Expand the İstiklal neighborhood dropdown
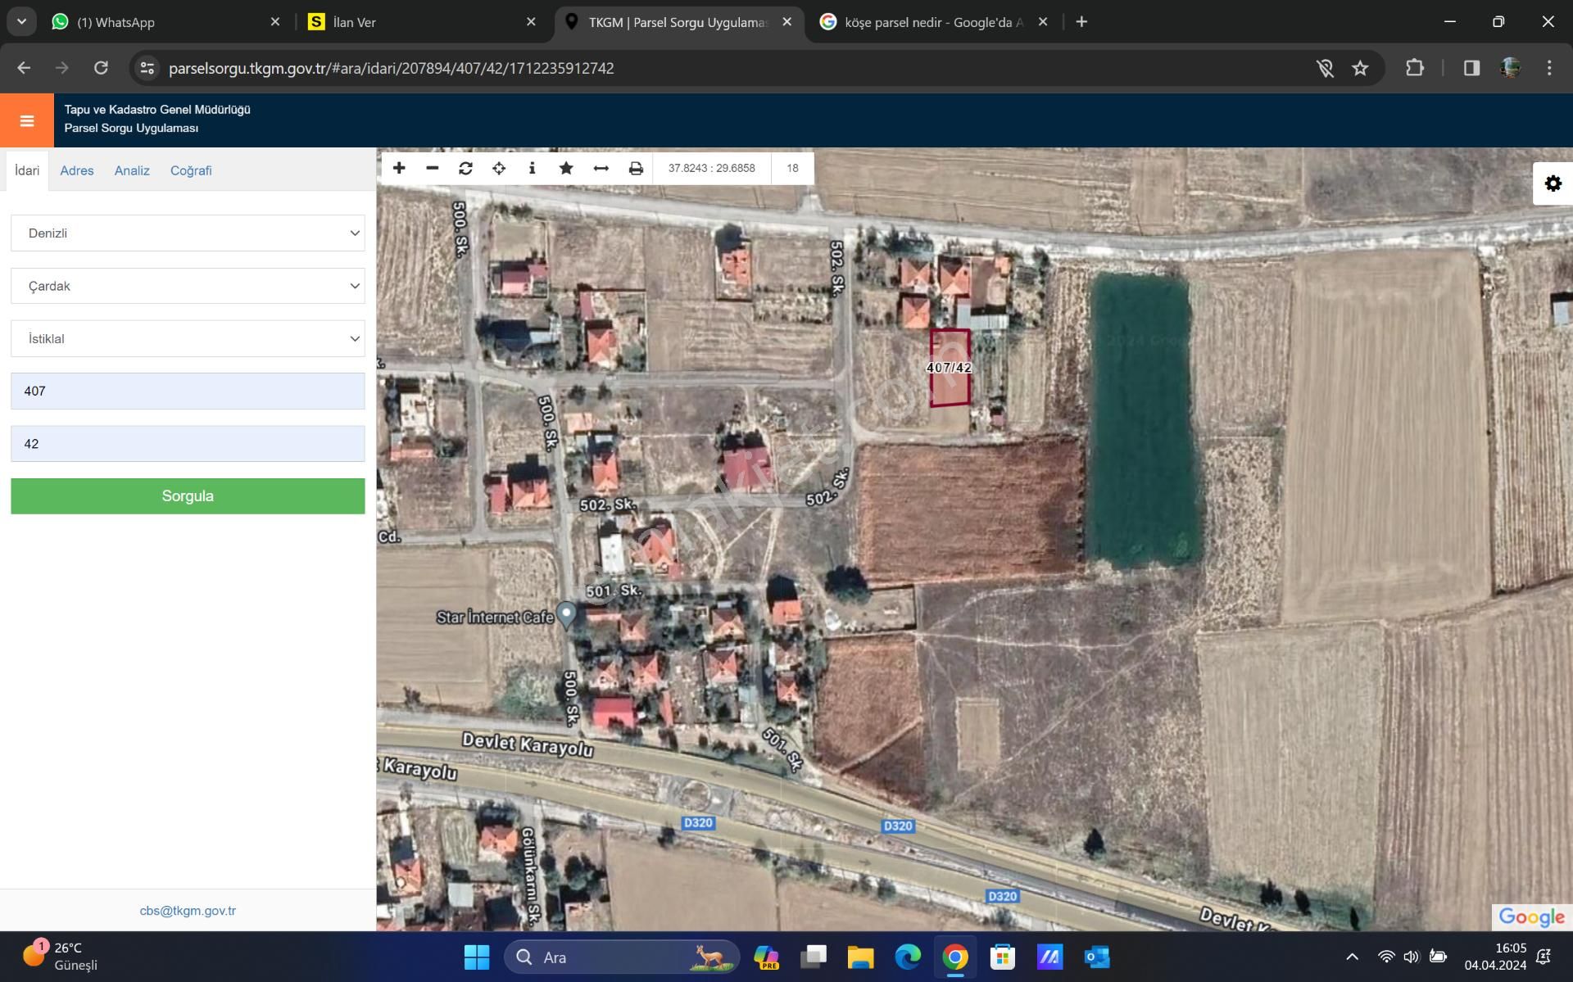1573x982 pixels. click(188, 338)
